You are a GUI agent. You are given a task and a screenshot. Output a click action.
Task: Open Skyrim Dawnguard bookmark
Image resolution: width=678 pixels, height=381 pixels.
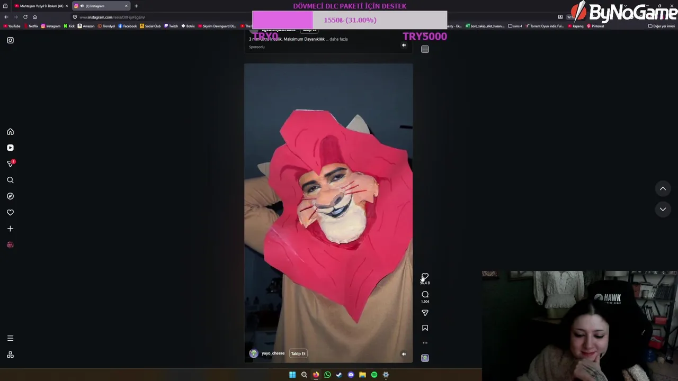[217, 26]
